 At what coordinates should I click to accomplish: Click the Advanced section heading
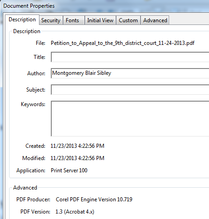coord(25,188)
